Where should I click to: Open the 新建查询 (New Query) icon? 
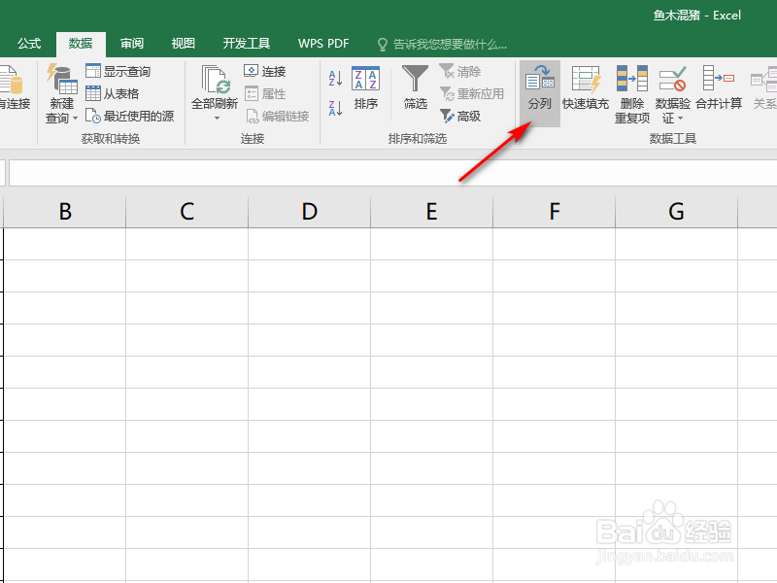pos(62,80)
